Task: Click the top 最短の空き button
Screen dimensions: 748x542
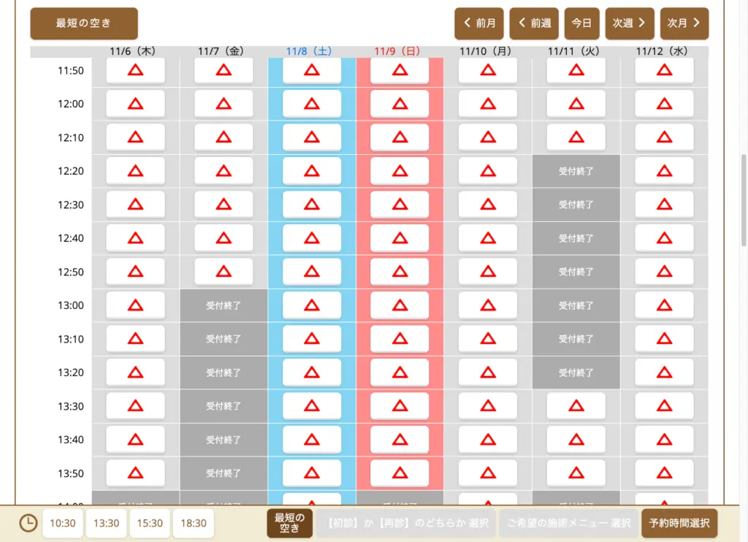Action: coord(83,23)
